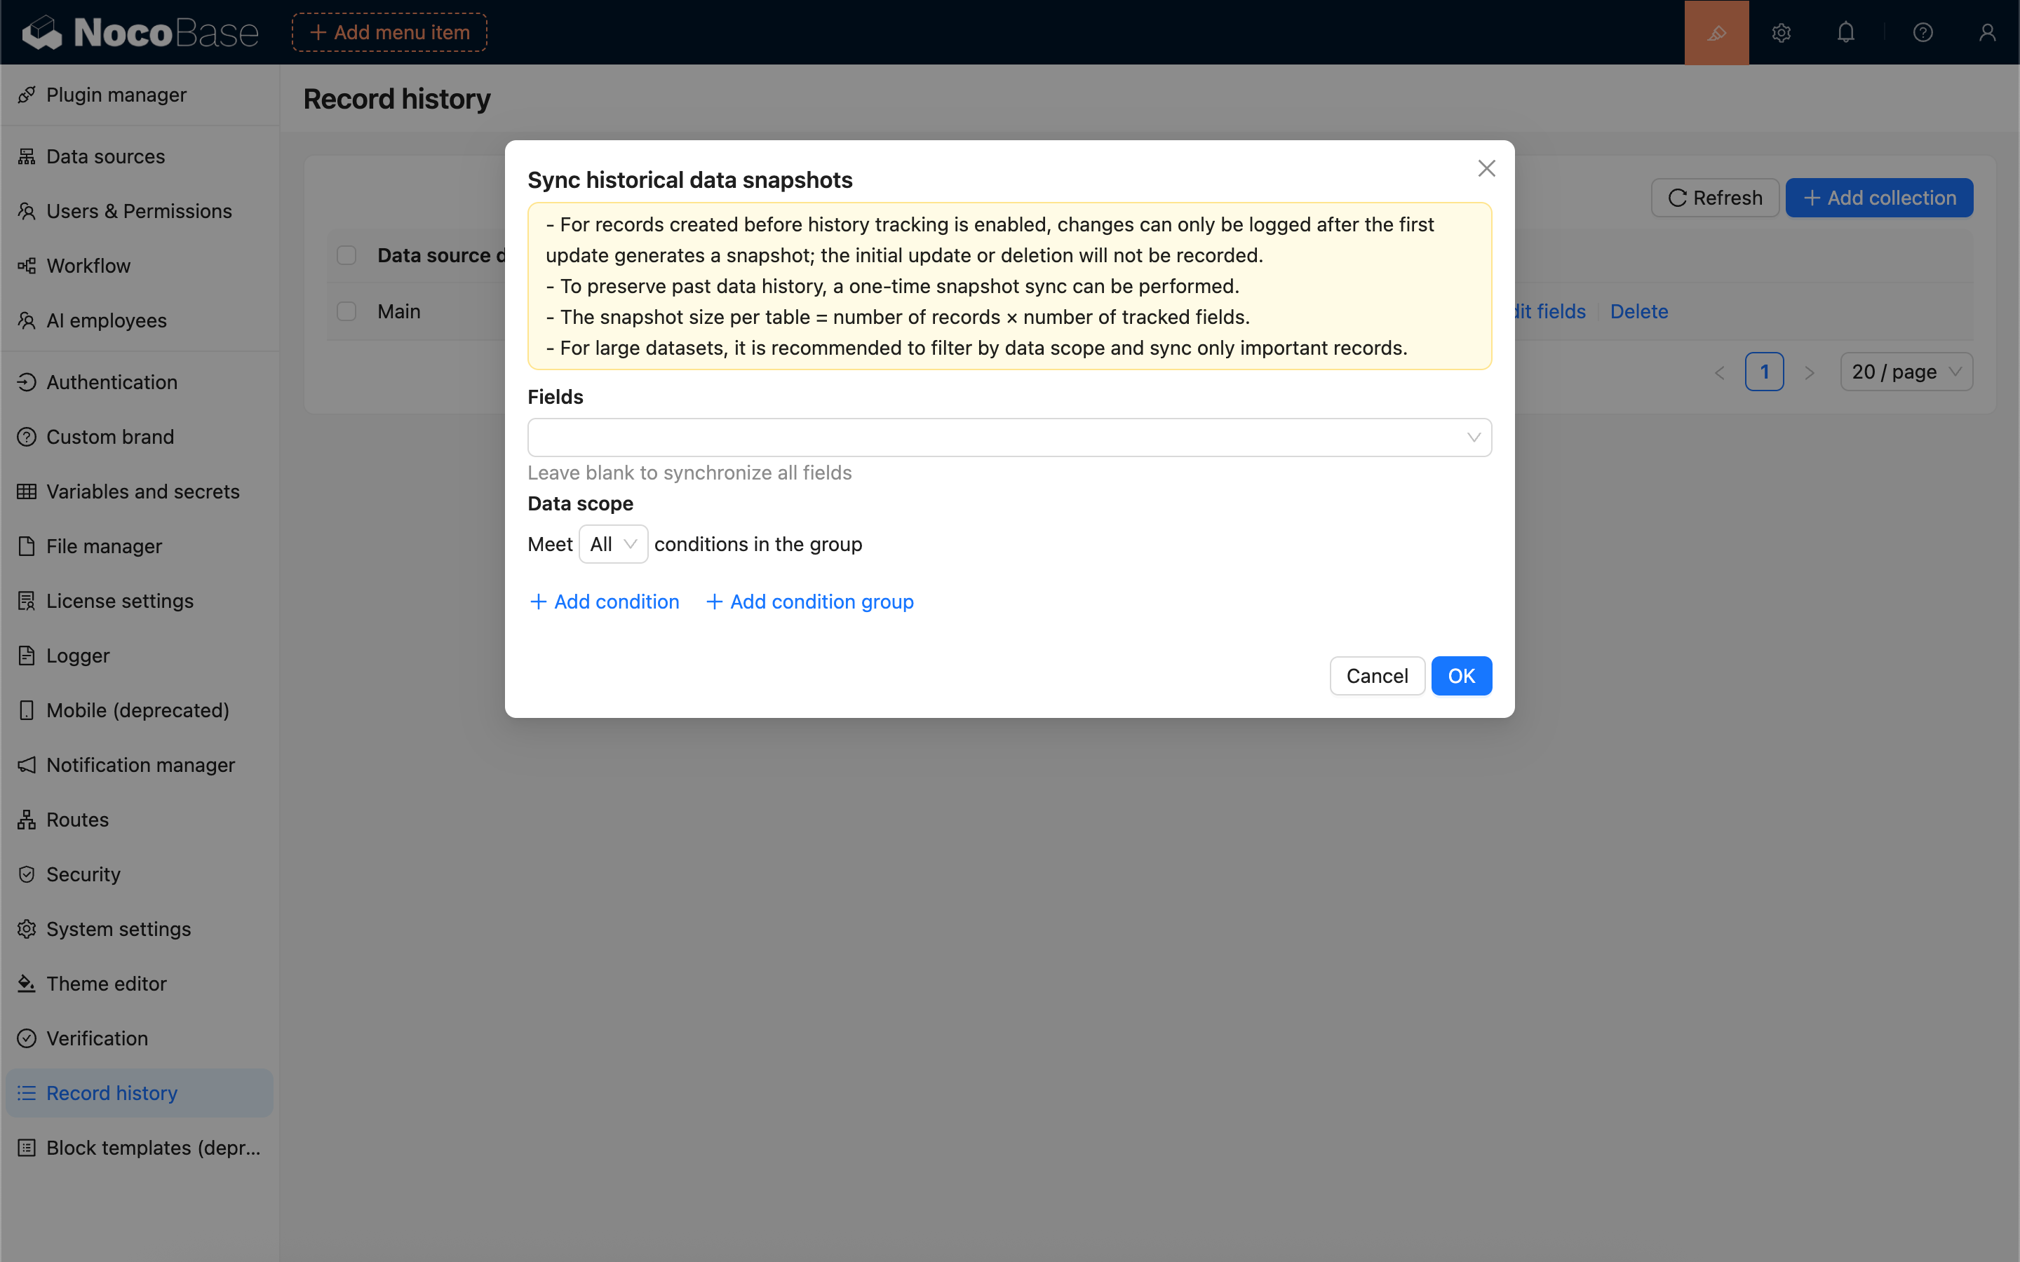
Task: Open Workflow in the sidebar menu
Action: pyautogui.click(x=88, y=266)
